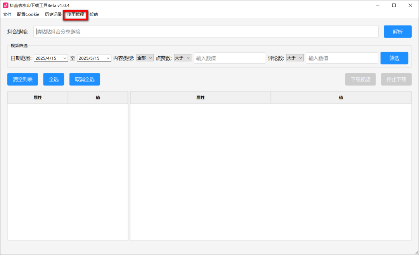Click the 清空列表 button
Viewport: 419px width, 255px height.
pos(23,80)
